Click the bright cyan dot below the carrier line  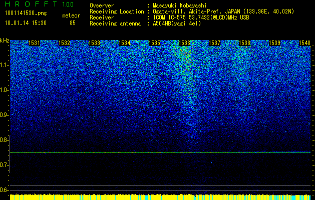click(211, 162)
